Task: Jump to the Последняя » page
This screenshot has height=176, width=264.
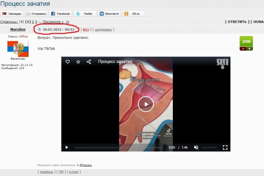Action: [x=53, y=22]
